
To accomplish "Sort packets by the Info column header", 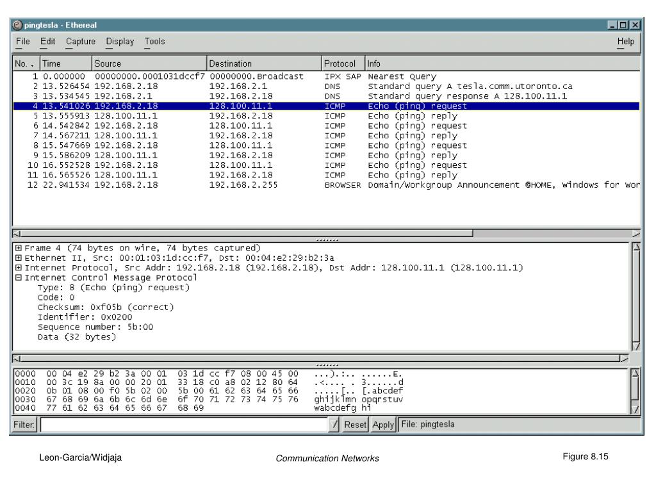I will click(502, 63).
